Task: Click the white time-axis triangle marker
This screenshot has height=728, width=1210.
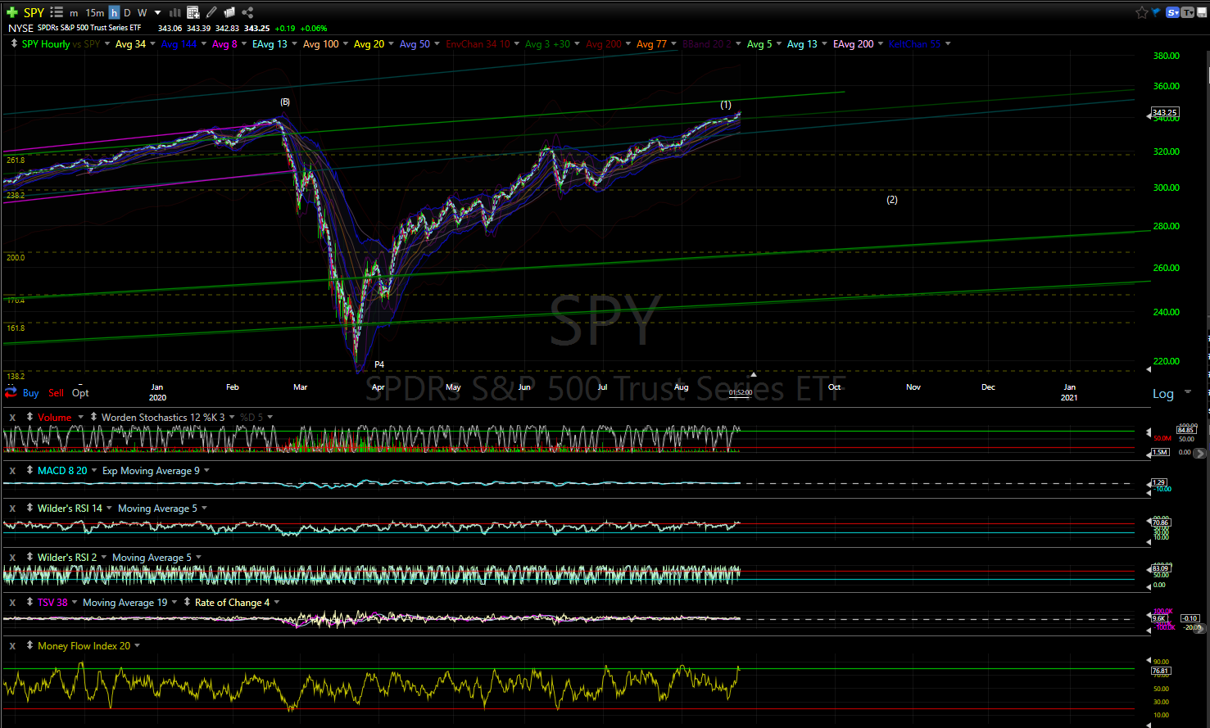Action: click(x=753, y=375)
